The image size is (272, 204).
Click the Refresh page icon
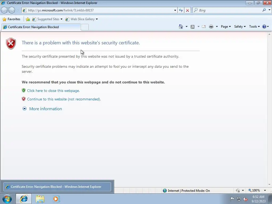181,10
